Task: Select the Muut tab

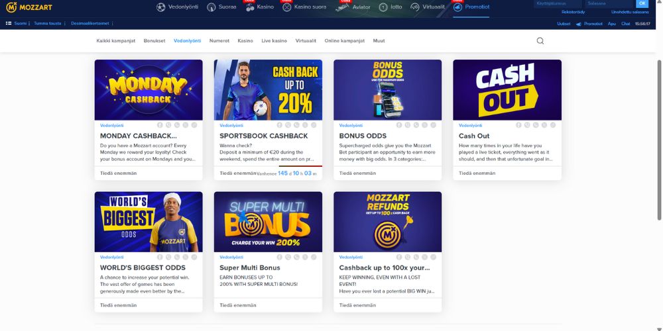Action: pos(379,41)
